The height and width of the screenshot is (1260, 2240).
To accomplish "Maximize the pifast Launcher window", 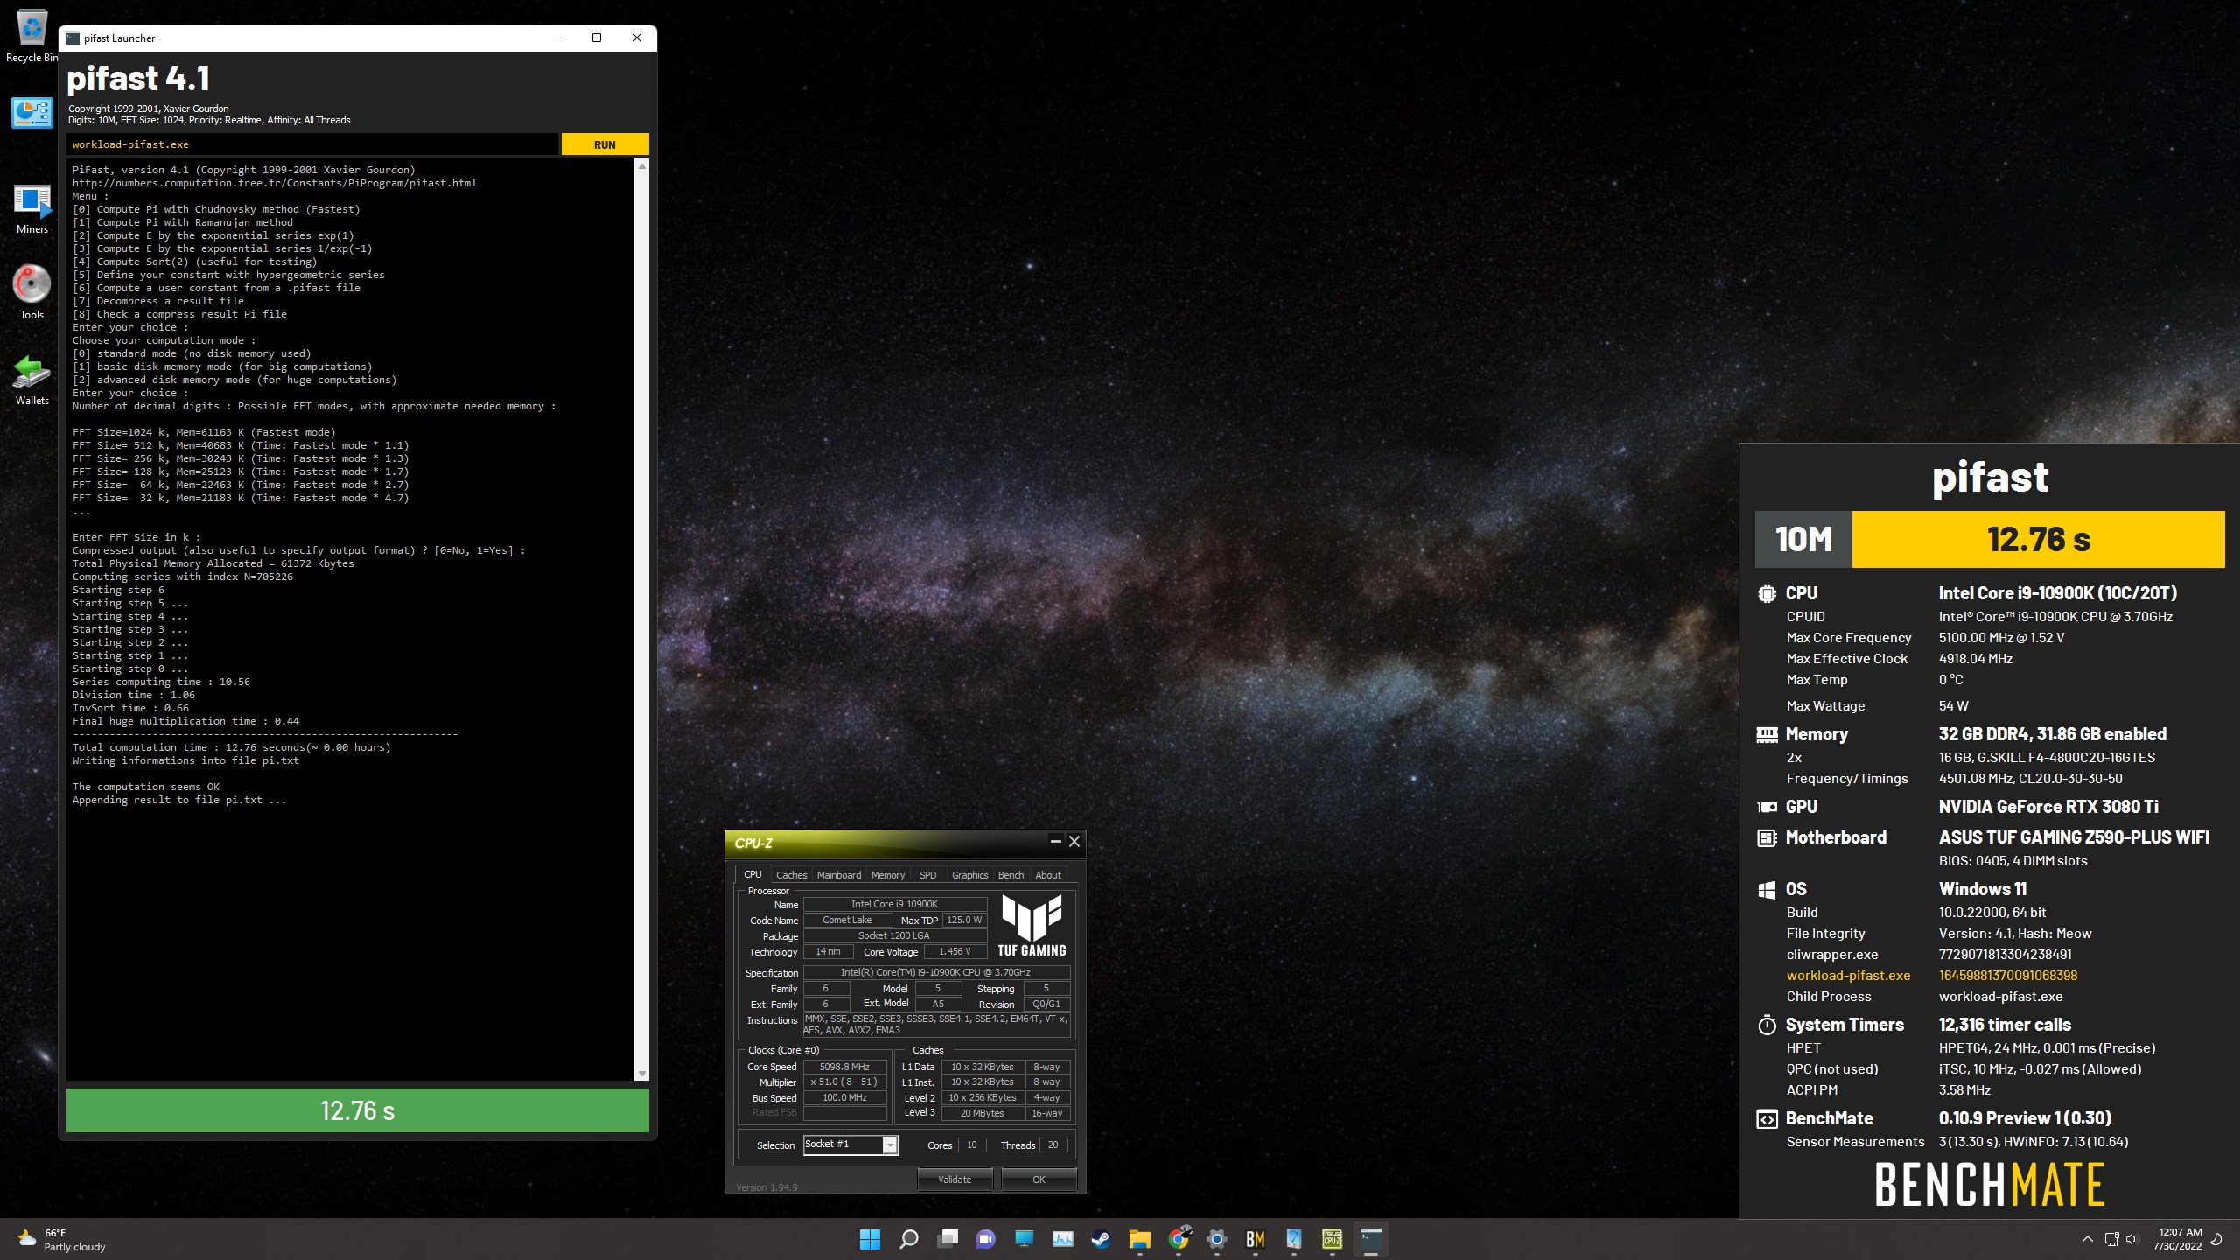I will [597, 38].
